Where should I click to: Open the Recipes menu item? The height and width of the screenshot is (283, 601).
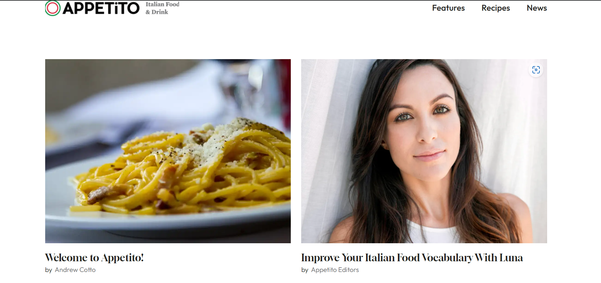point(496,8)
